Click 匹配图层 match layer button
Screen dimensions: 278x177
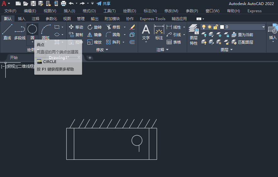[242, 42]
